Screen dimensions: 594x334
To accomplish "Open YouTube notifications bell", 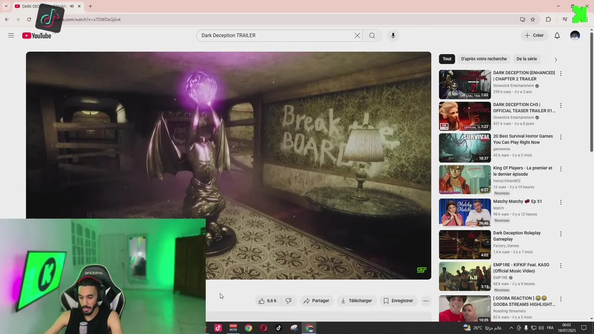I will [557, 36].
